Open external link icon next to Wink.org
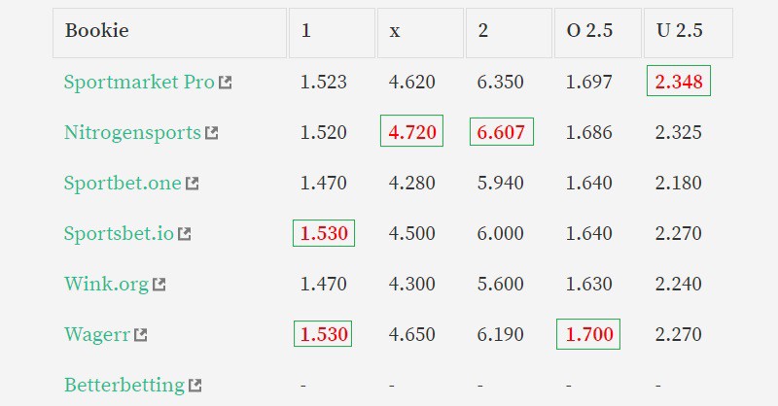The width and height of the screenshot is (778, 406). click(159, 284)
